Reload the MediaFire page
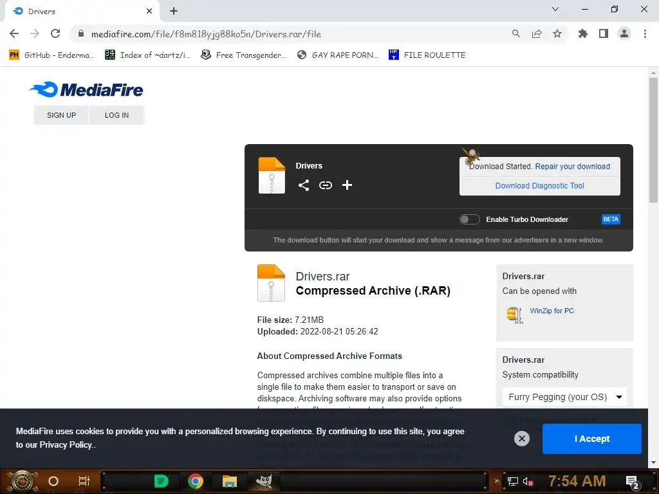This screenshot has height=494, width=659. coord(55,33)
